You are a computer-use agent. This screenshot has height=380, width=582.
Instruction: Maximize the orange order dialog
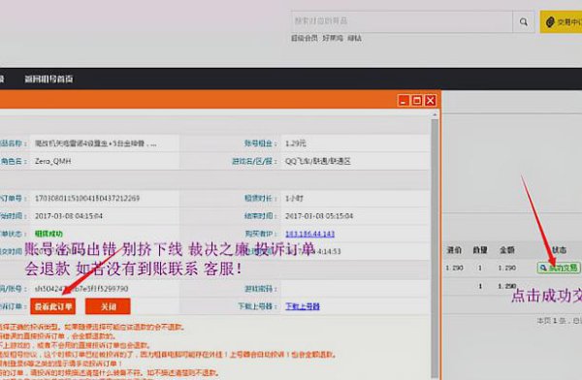point(417,101)
